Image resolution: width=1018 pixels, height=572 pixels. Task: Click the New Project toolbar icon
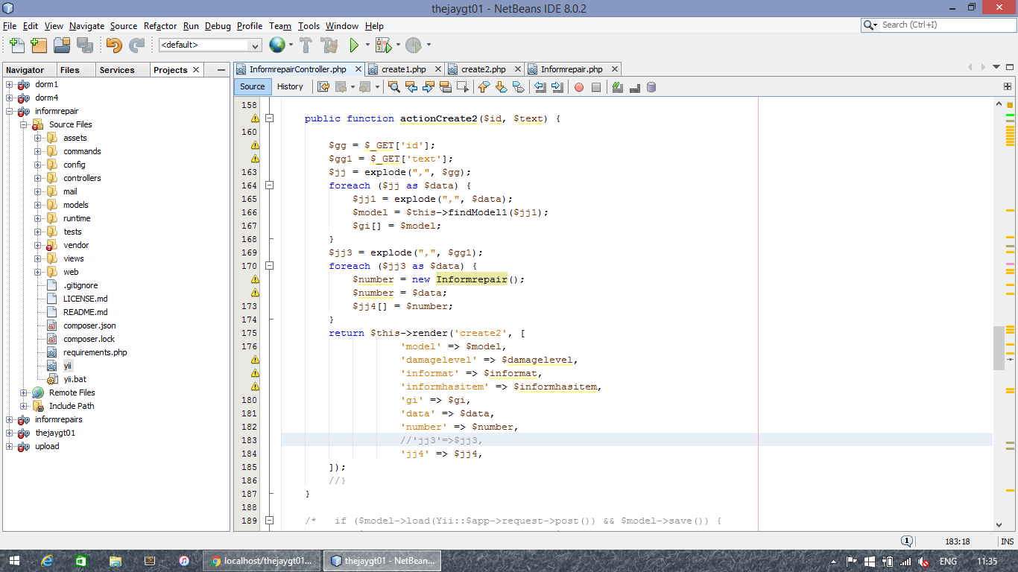coord(39,45)
